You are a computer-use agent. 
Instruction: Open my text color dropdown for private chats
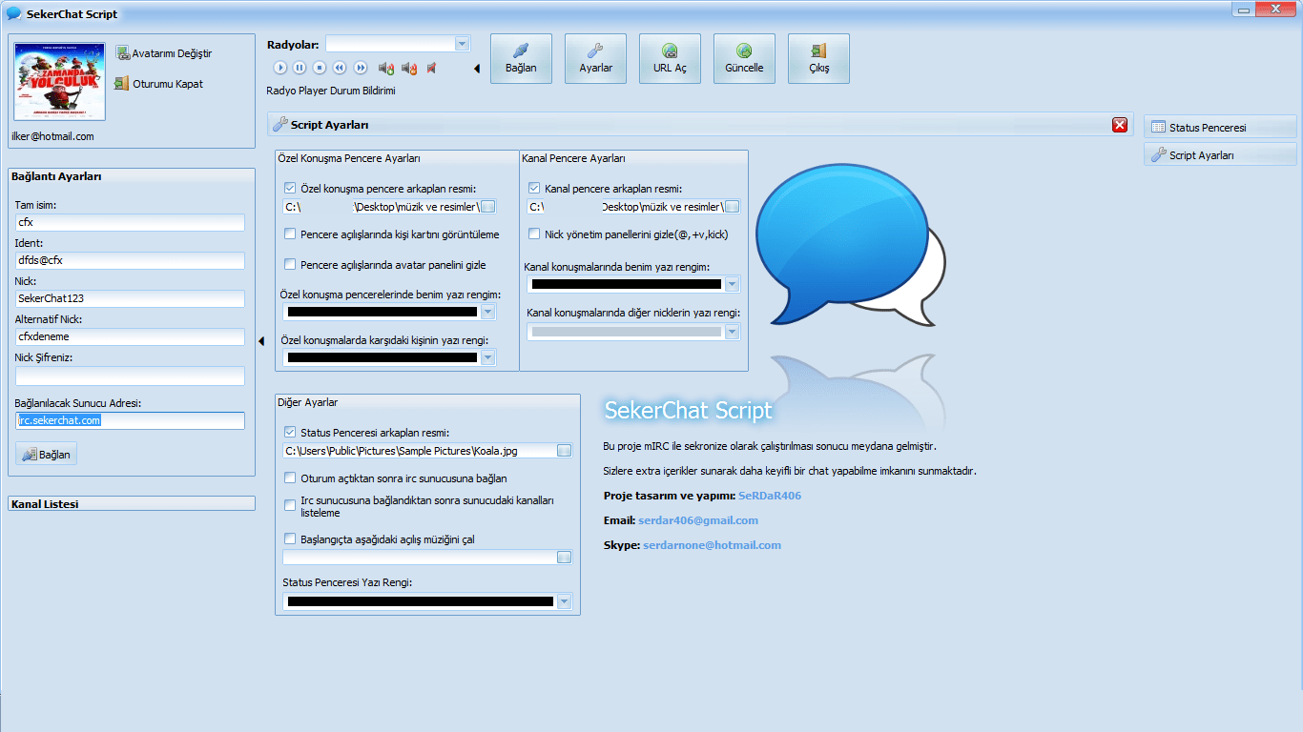pyautogui.click(x=488, y=312)
